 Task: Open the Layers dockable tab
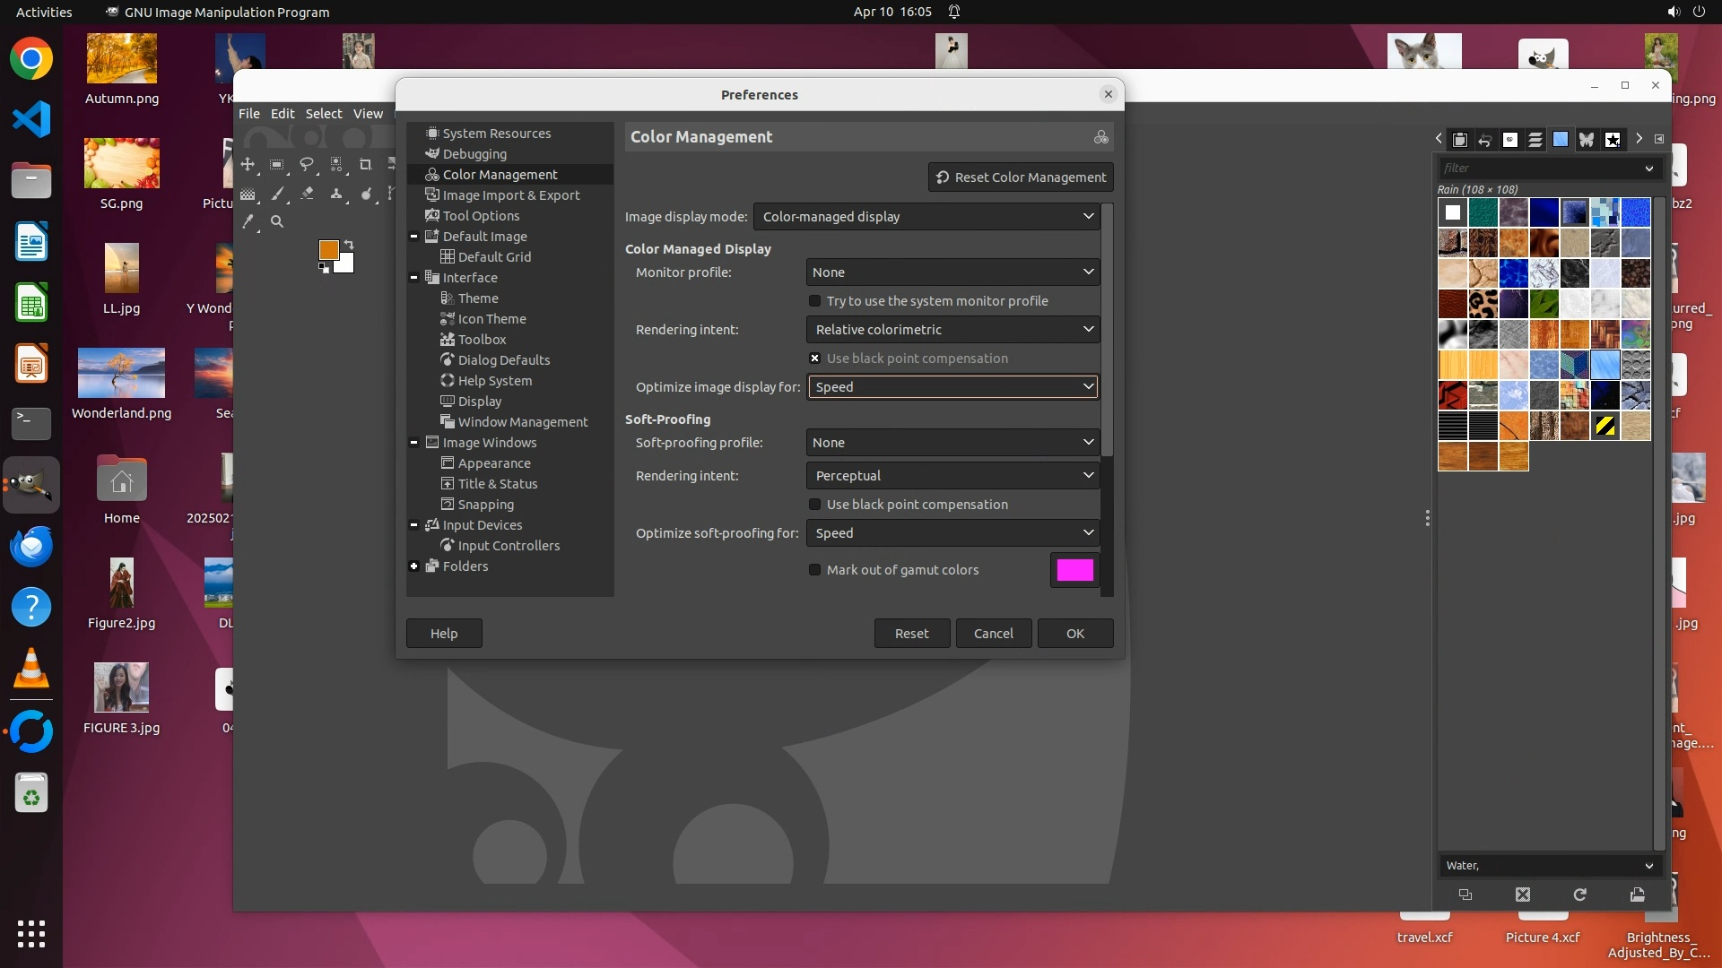click(1535, 140)
